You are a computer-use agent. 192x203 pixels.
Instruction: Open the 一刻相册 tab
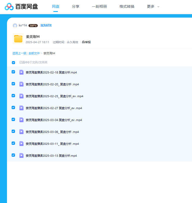[99, 7]
